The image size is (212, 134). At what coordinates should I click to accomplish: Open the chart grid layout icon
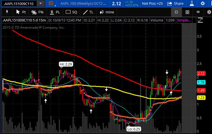point(187,12)
